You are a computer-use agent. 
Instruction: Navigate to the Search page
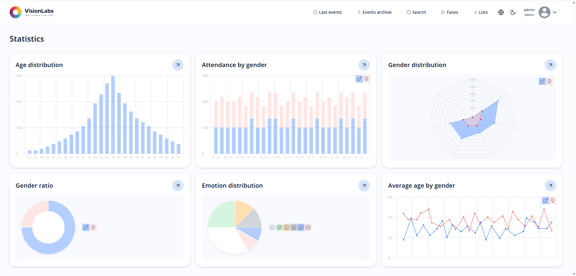click(x=416, y=12)
